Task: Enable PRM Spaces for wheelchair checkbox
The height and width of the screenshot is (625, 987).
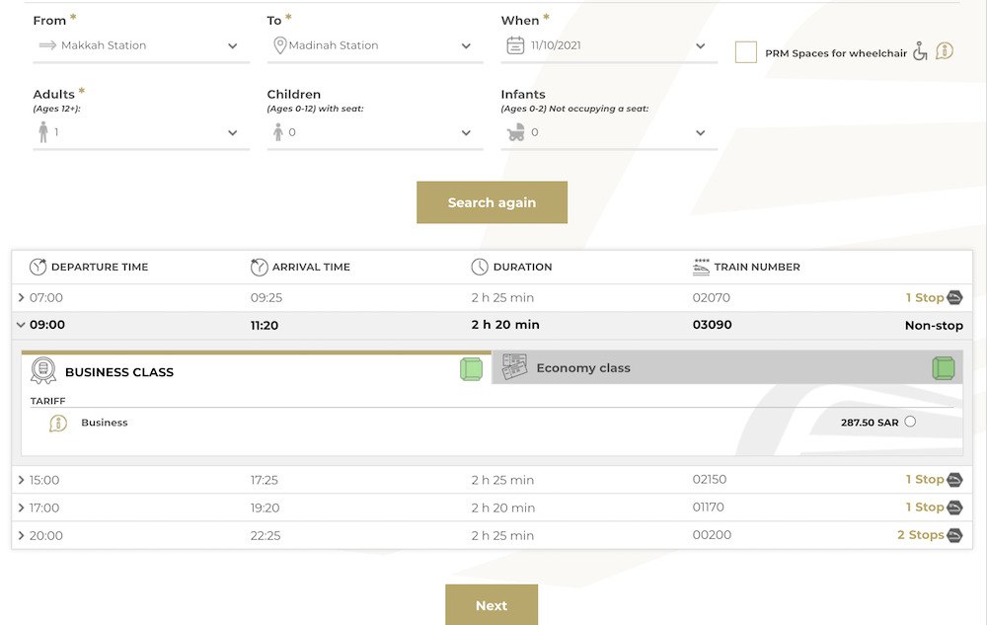Action: [746, 52]
